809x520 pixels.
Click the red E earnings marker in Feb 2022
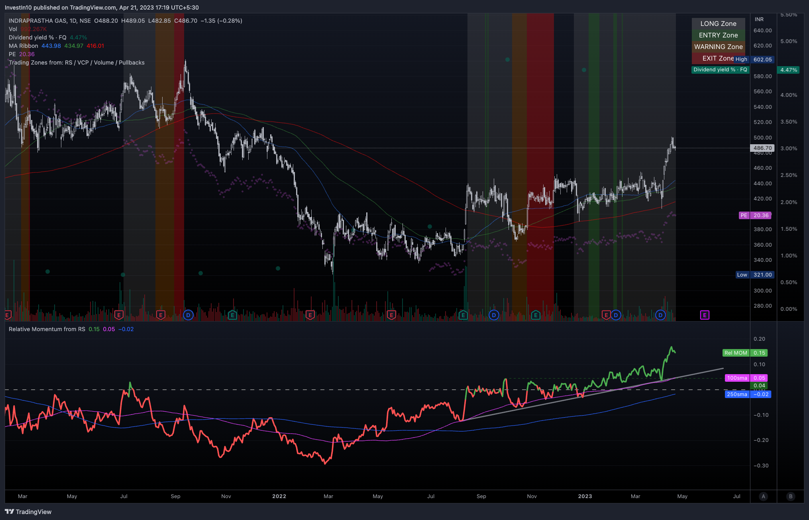click(x=310, y=315)
